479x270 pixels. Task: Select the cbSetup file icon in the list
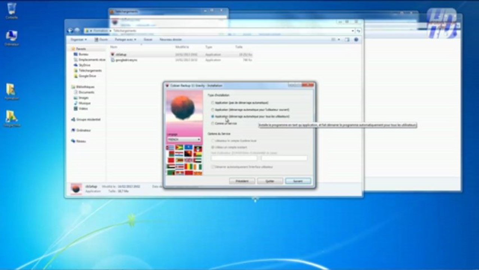pyautogui.click(x=113, y=54)
